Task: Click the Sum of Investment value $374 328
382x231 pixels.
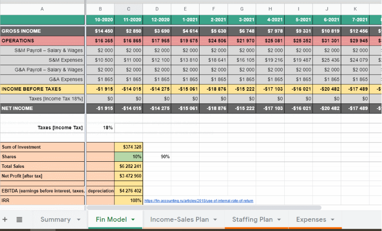Action: (129, 147)
